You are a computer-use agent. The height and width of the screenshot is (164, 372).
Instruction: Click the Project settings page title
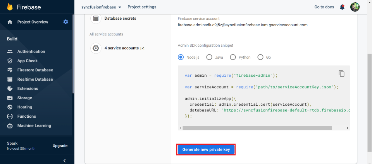point(142,7)
